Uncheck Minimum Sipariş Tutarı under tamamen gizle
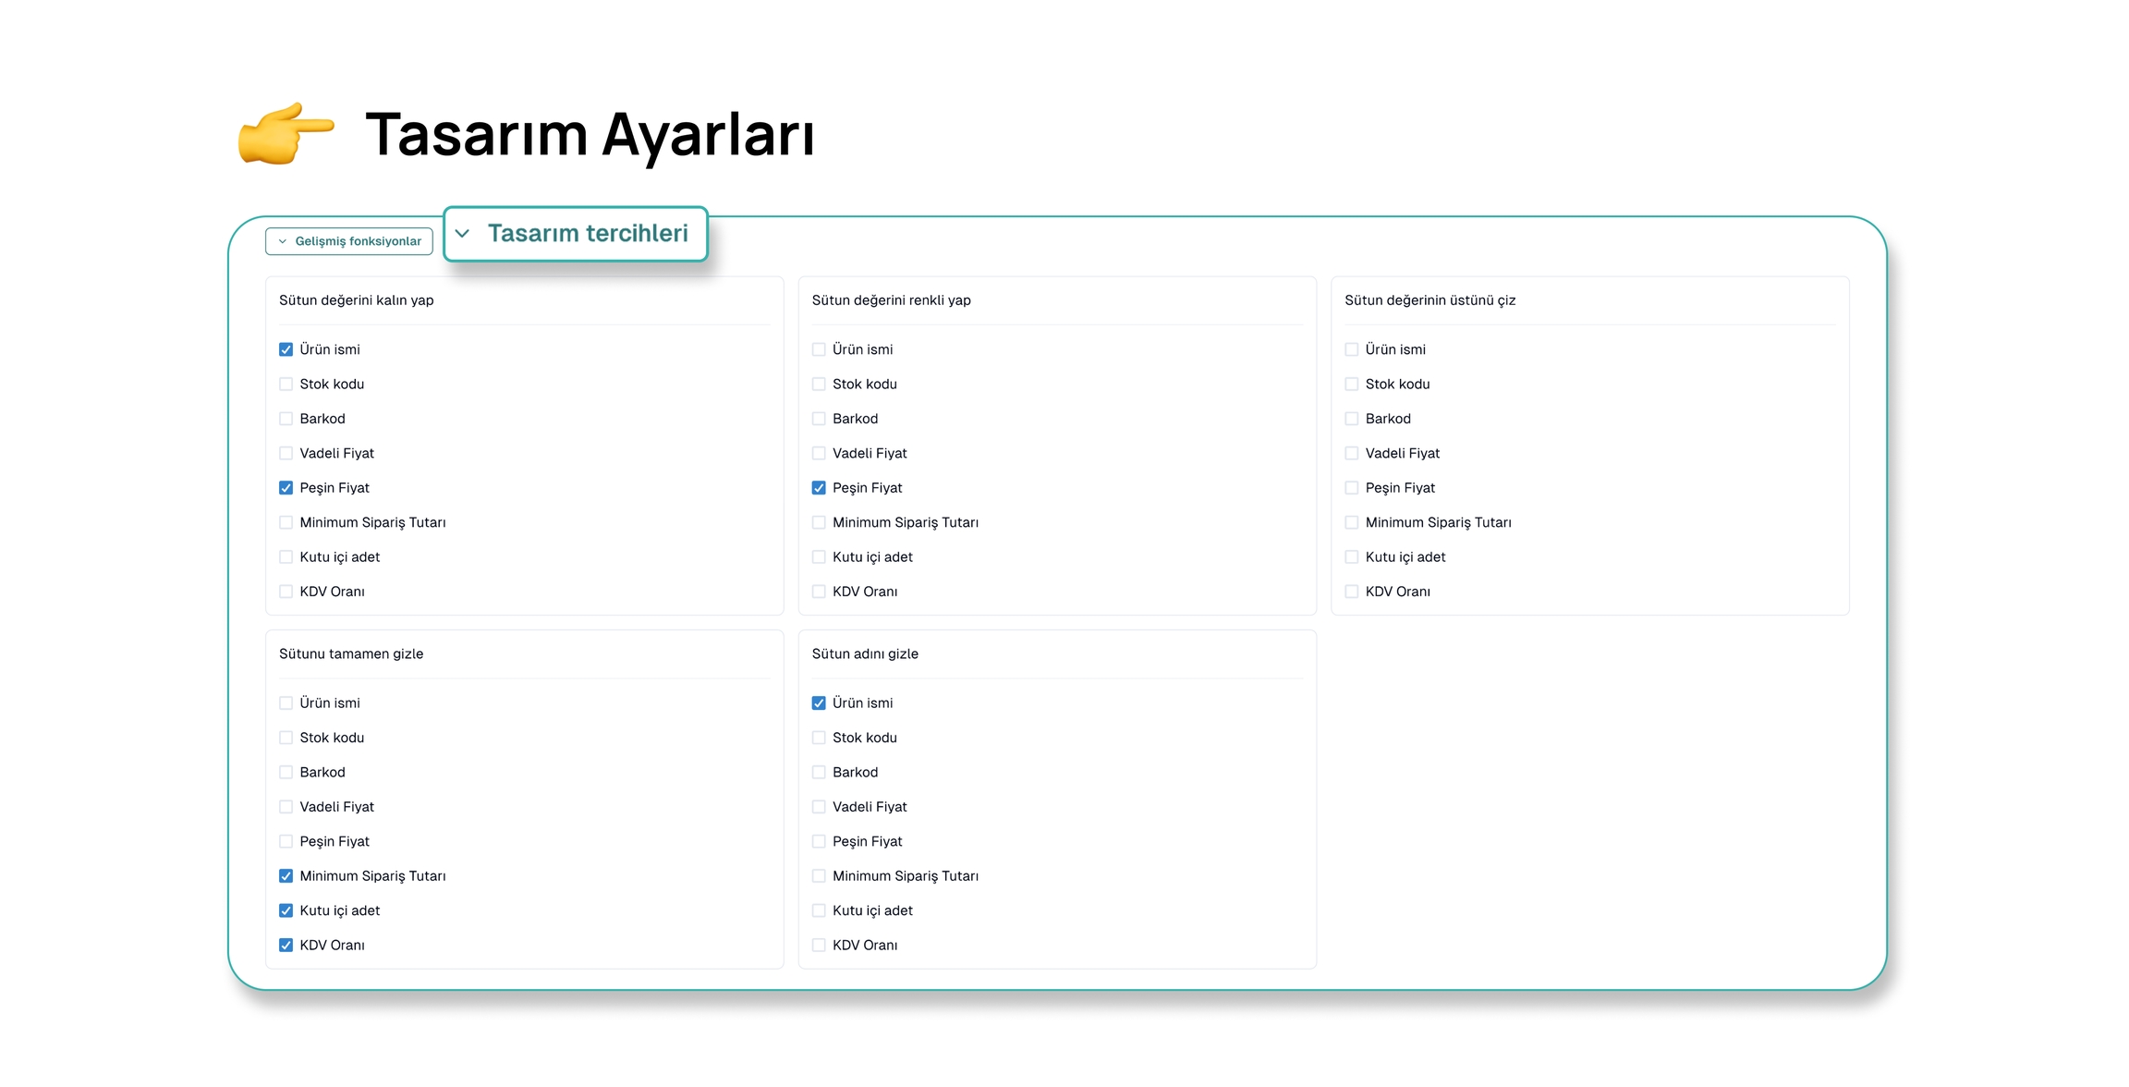 click(286, 876)
